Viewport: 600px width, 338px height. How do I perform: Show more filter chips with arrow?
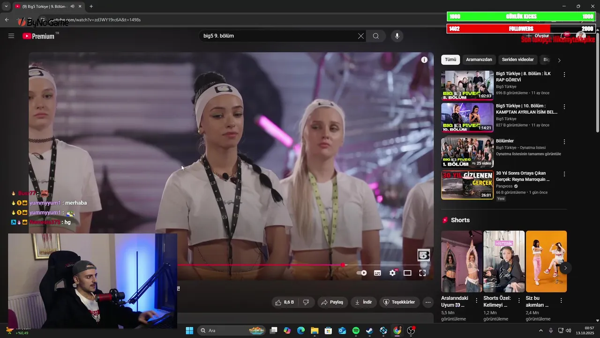click(x=559, y=60)
